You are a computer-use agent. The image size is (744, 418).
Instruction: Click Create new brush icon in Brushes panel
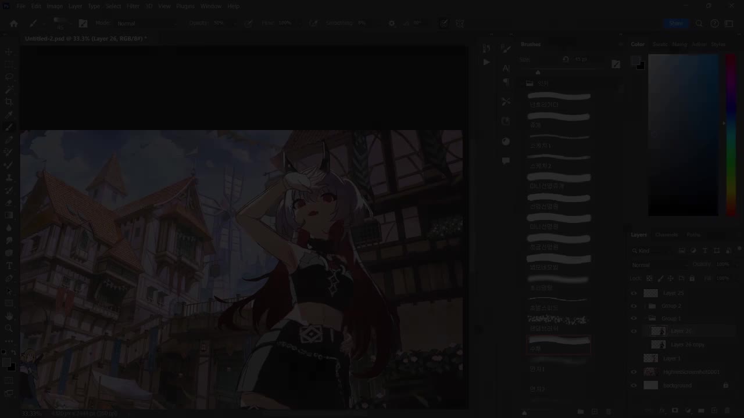tap(595, 412)
